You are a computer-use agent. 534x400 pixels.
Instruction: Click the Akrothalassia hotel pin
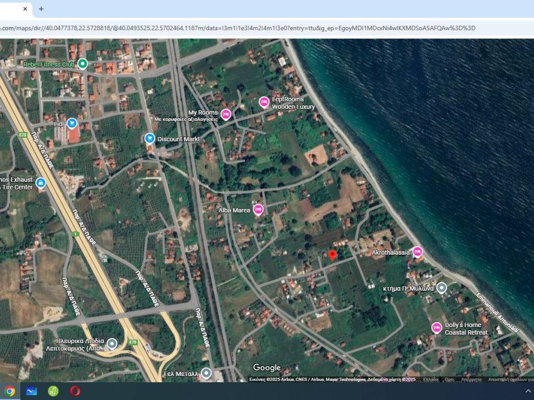417,252
